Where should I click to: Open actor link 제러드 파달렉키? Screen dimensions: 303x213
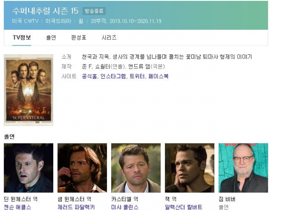(76, 207)
